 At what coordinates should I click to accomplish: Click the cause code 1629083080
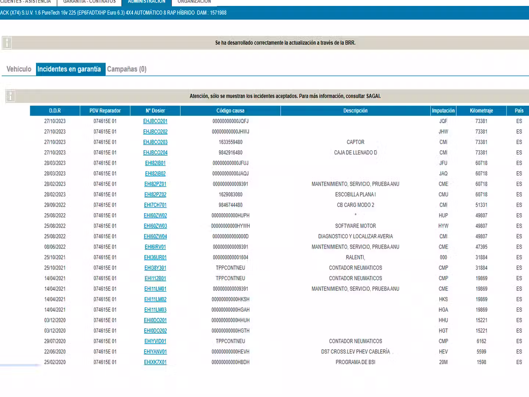click(230, 194)
